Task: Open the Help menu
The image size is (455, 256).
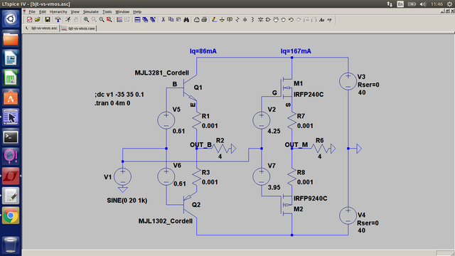Action: click(x=137, y=11)
